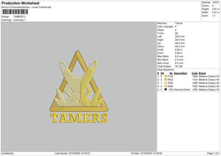Click stitch count '2134' in stop sequence
Screen dimensions: 221x156
pyautogui.click(x=170, y=76)
